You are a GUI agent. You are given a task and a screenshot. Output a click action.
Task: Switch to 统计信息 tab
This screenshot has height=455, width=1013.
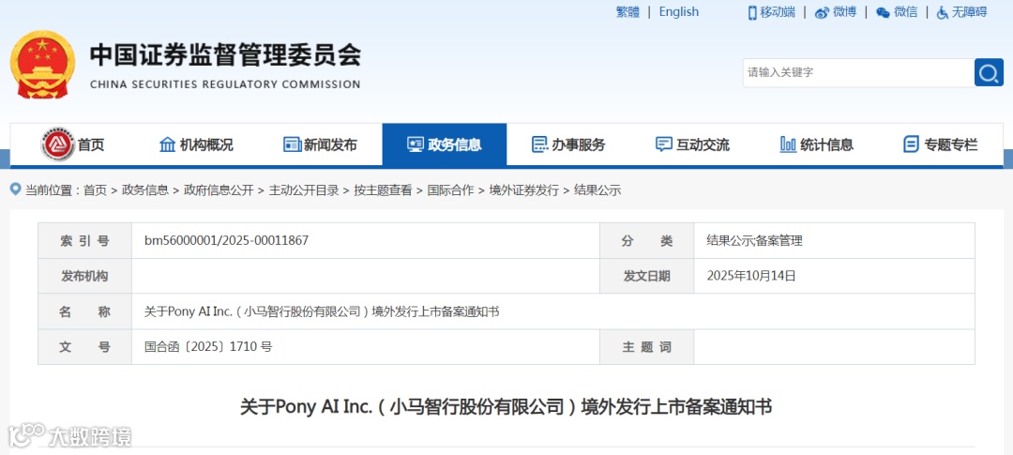[x=817, y=144]
